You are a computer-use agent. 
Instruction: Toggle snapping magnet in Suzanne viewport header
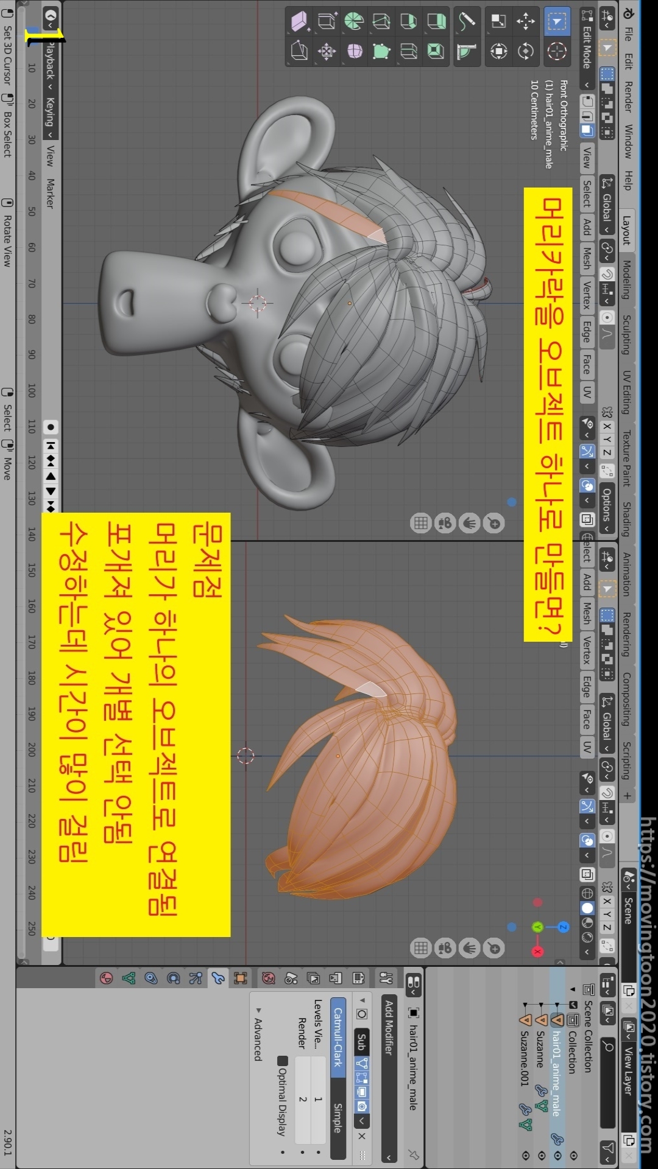pos(607,275)
